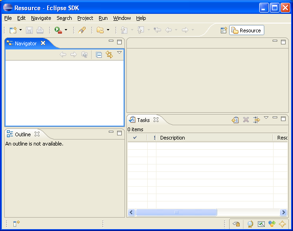This screenshot has height=231, width=293.
Task: Open the Help menu
Action: pyautogui.click(x=141, y=18)
